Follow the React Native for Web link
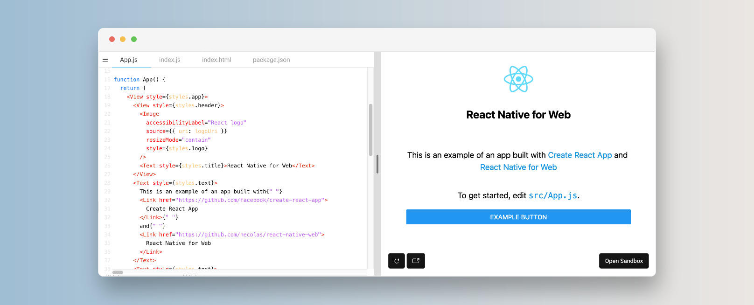 coord(518,167)
